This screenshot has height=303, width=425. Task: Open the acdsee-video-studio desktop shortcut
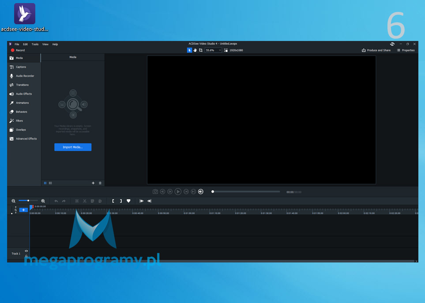[x=25, y=17]
